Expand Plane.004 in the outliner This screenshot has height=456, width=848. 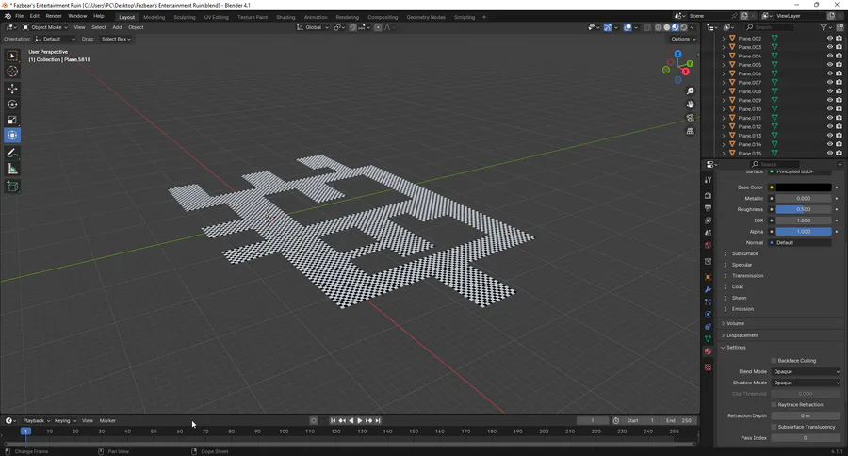point(724,57)
